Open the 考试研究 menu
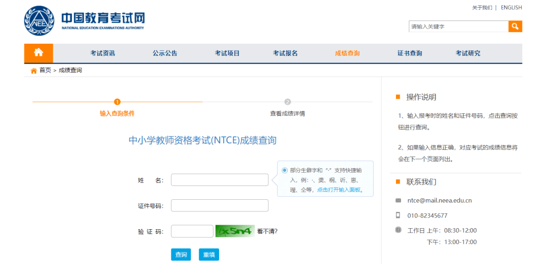The width and height of the screenshot is (549, 278). [x=468, y=53]
